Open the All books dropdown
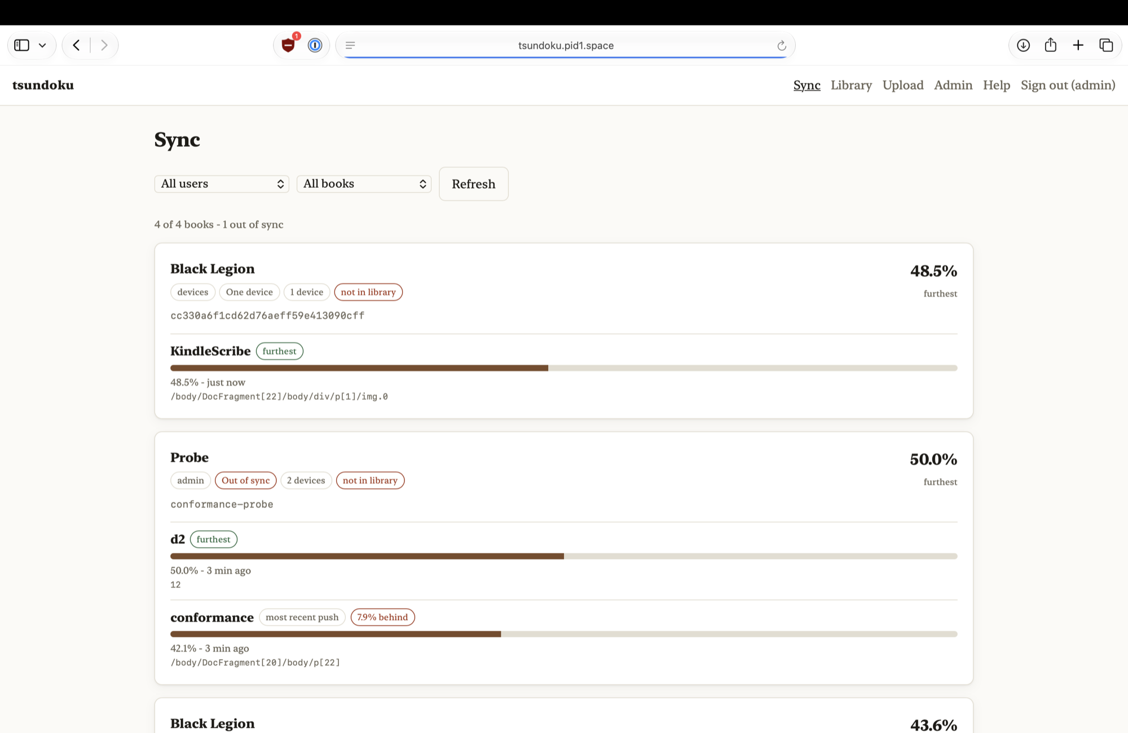Screen dimensions: 1128x733 [364, 184]
